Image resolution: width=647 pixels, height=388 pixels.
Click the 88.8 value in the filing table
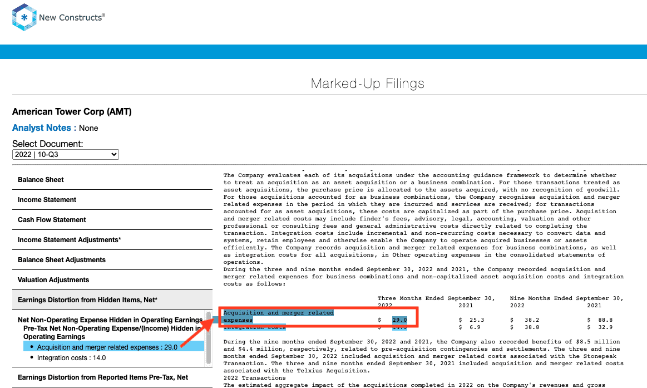click(605, 320)
